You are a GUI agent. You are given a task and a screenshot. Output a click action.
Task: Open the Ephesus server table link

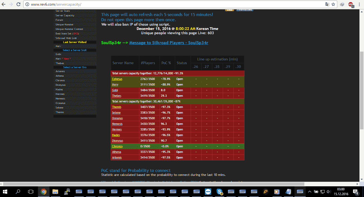[x=117, y=79]
